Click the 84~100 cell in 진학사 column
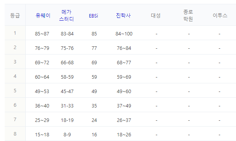This screenshot has width=236, height=141. pyautogui.click(x=124, y=34)
